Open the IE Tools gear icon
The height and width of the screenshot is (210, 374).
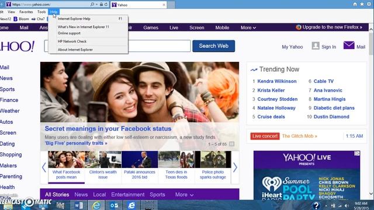(369, 4)
